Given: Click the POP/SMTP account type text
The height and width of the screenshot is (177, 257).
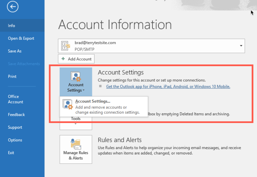Looking at the screenshot, I should point(84,49).
